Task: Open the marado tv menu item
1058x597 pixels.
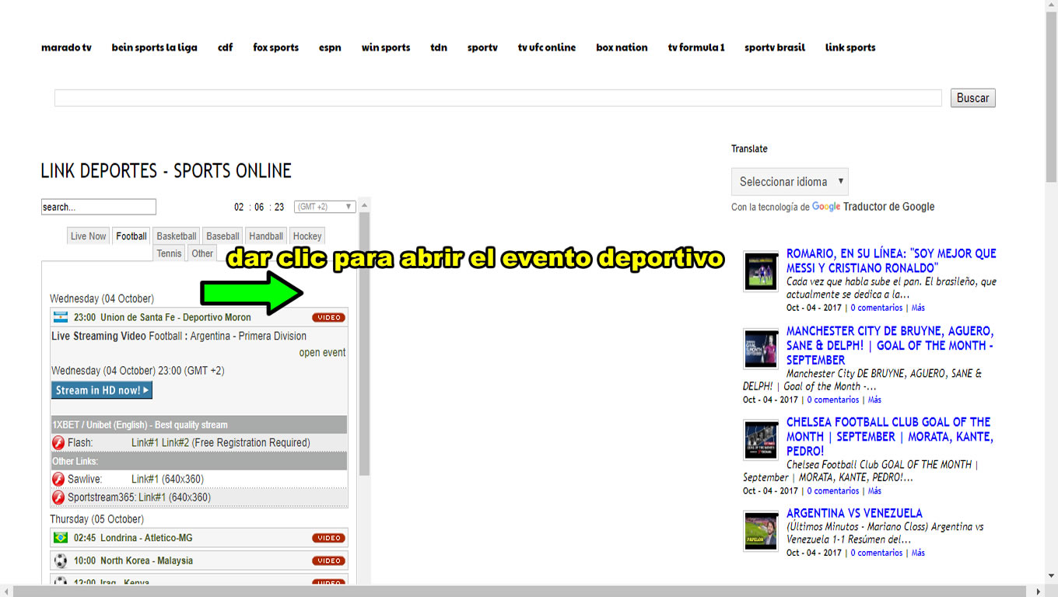Action: pos(66,47)
